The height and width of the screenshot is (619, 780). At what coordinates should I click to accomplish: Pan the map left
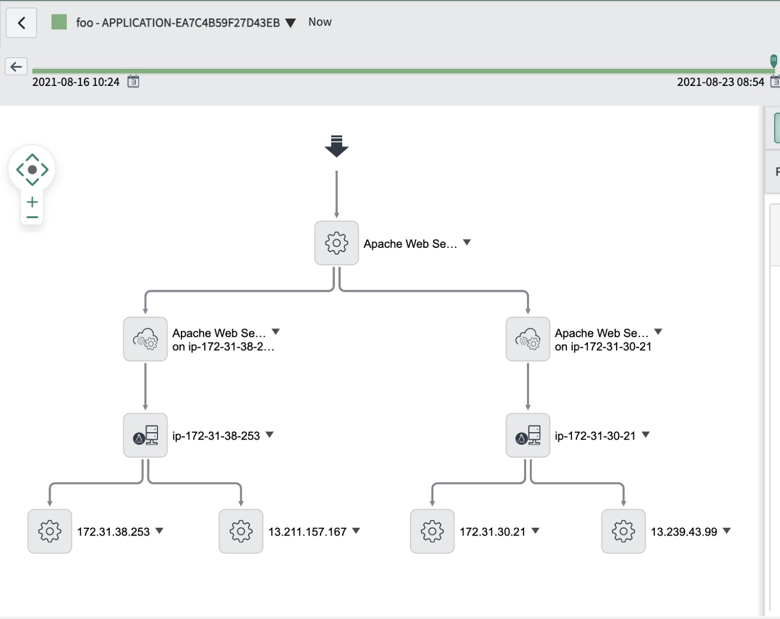20,170
